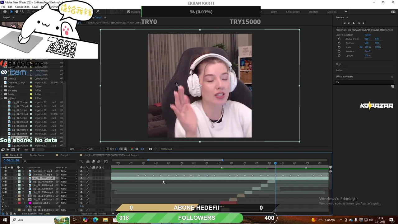This screenshot has height=224, width=398.
Task: Toggle Snapping checkbox
Action: 129,12
